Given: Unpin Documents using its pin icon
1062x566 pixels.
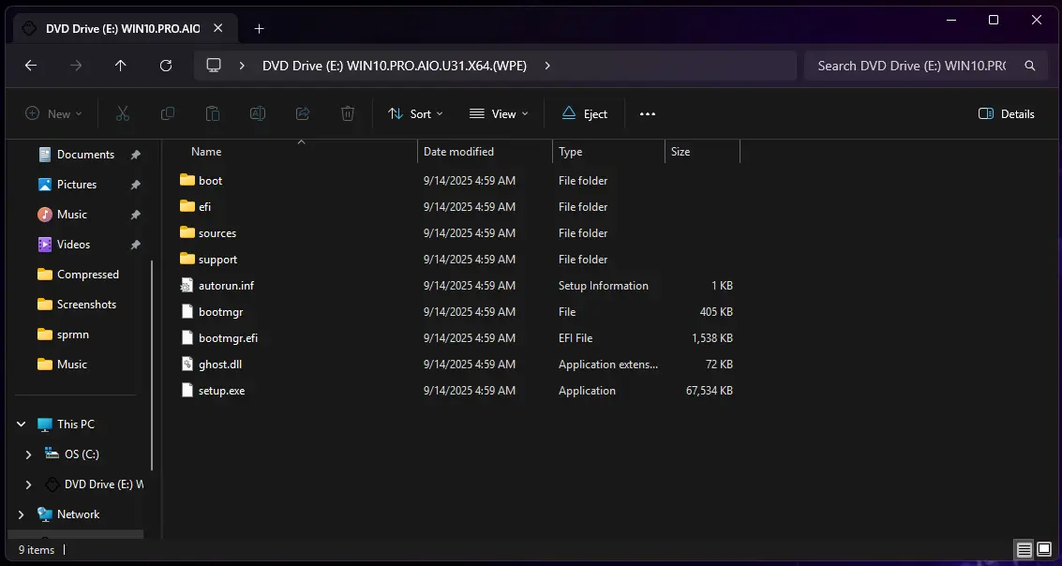Looking at the screenshot, I should pos(136,155).
